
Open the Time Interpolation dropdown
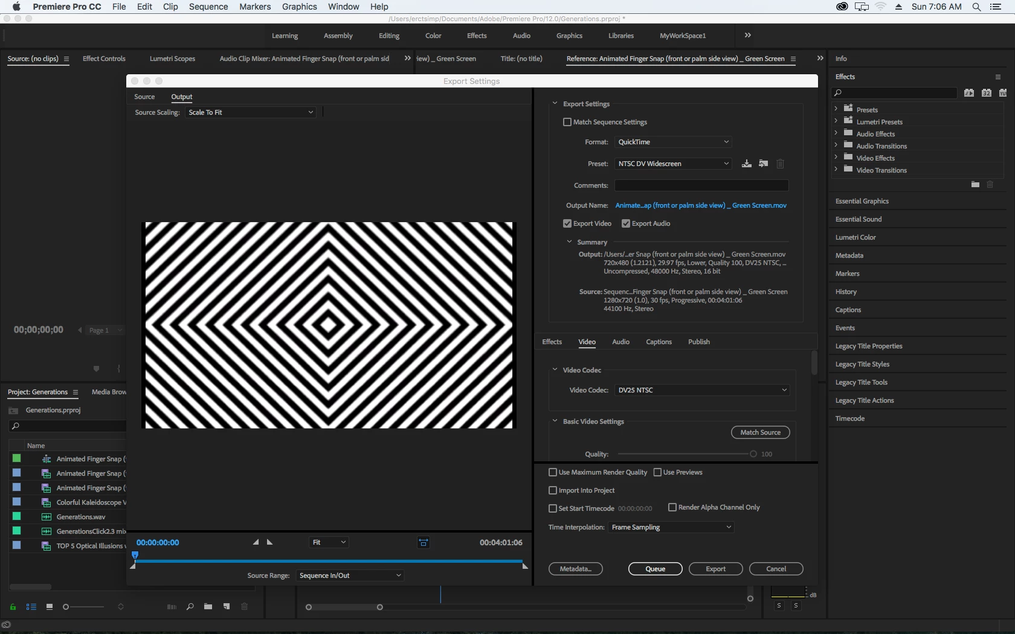tap(671, 527)
